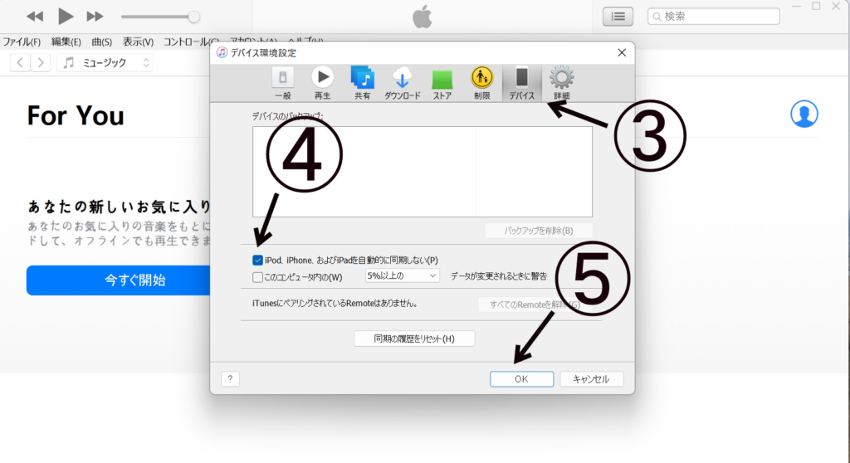Viewport: 850px width, 463px height.
Task: Click the すべてのRemoteを解除 button
Action: (x=534, y=305)
